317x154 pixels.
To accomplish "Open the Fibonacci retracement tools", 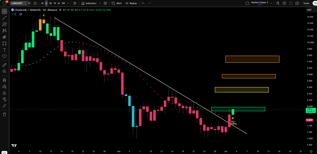I will (4, 24).
